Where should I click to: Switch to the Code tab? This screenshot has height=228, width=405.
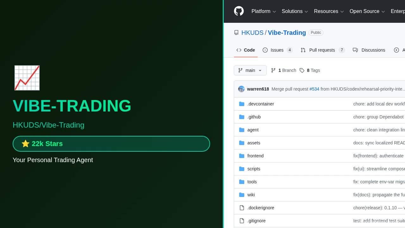[246, 50]
